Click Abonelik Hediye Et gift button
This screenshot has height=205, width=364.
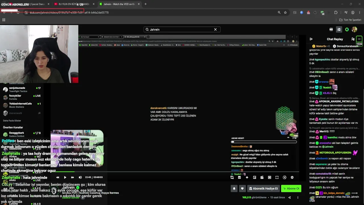263,188
